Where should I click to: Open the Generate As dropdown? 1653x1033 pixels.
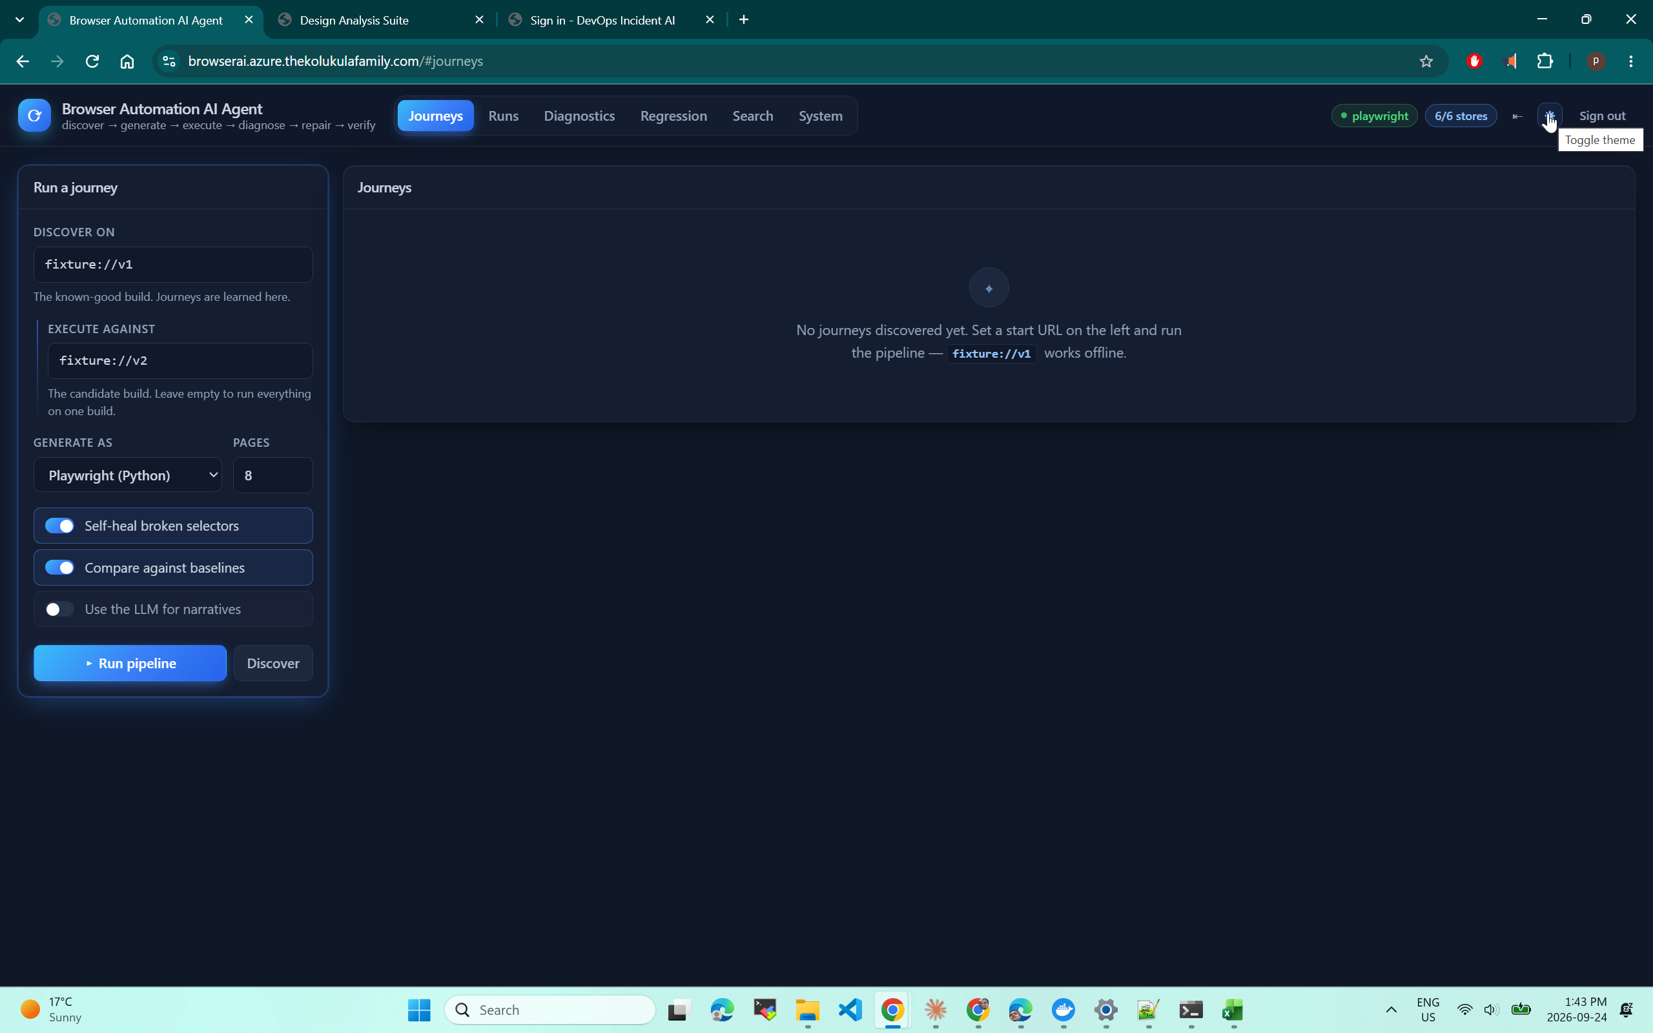(x=128, y=475)
